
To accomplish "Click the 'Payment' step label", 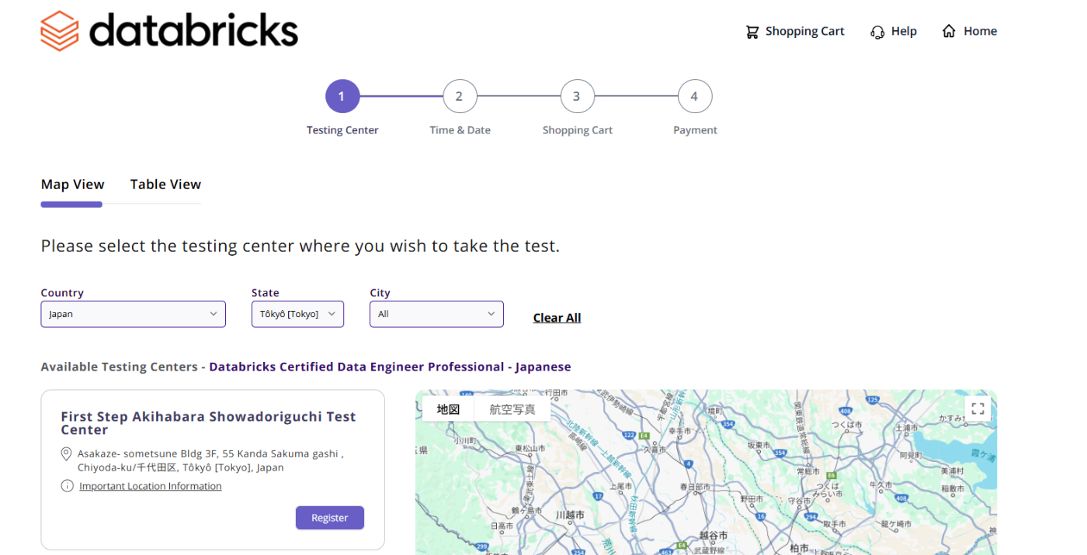I will [696, 130].
